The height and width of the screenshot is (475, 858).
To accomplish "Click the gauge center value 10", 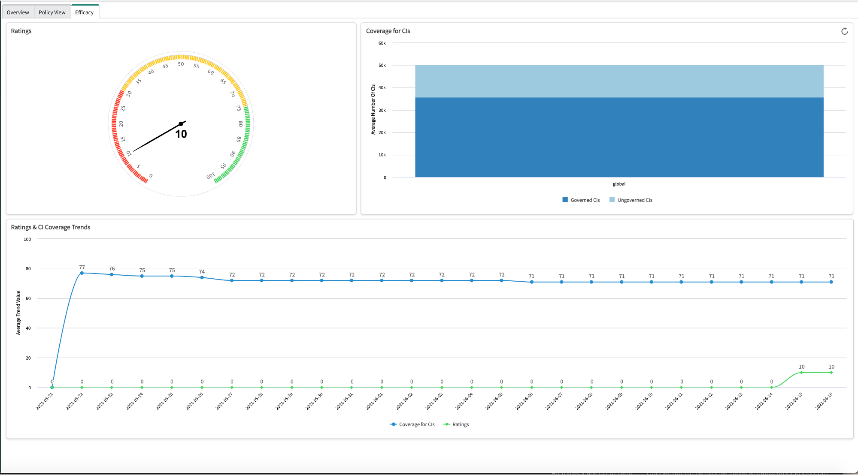I will tap(181, 134).
